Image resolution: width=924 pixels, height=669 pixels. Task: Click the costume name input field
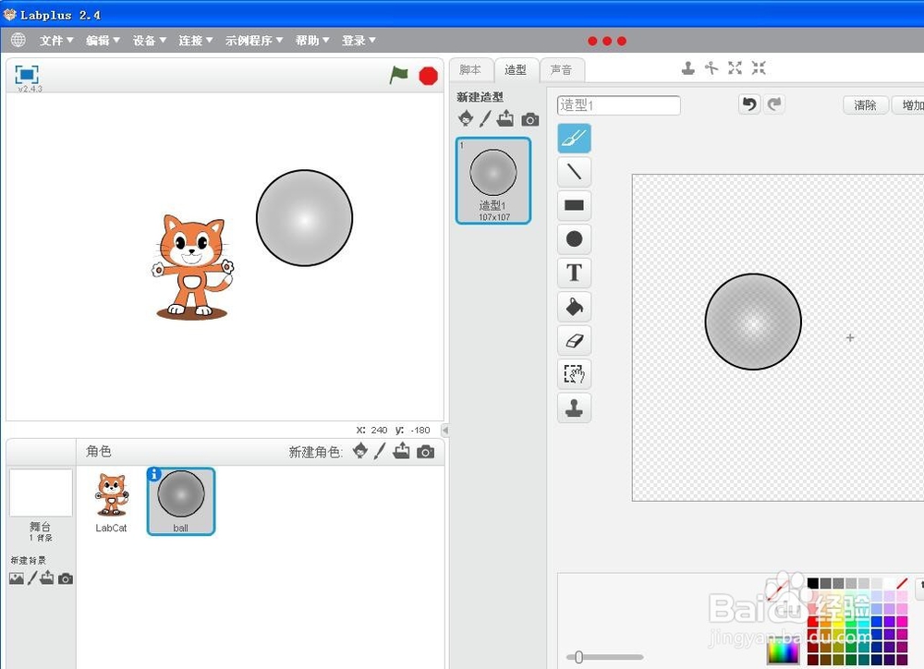coord(619,105)
